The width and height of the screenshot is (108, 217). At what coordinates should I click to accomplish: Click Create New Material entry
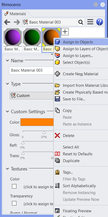click(81, 74)
